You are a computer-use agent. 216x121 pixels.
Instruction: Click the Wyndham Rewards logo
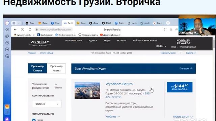184,42
